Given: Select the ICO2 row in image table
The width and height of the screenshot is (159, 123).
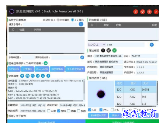Looking at the screenshot, I should coord(136,97).
